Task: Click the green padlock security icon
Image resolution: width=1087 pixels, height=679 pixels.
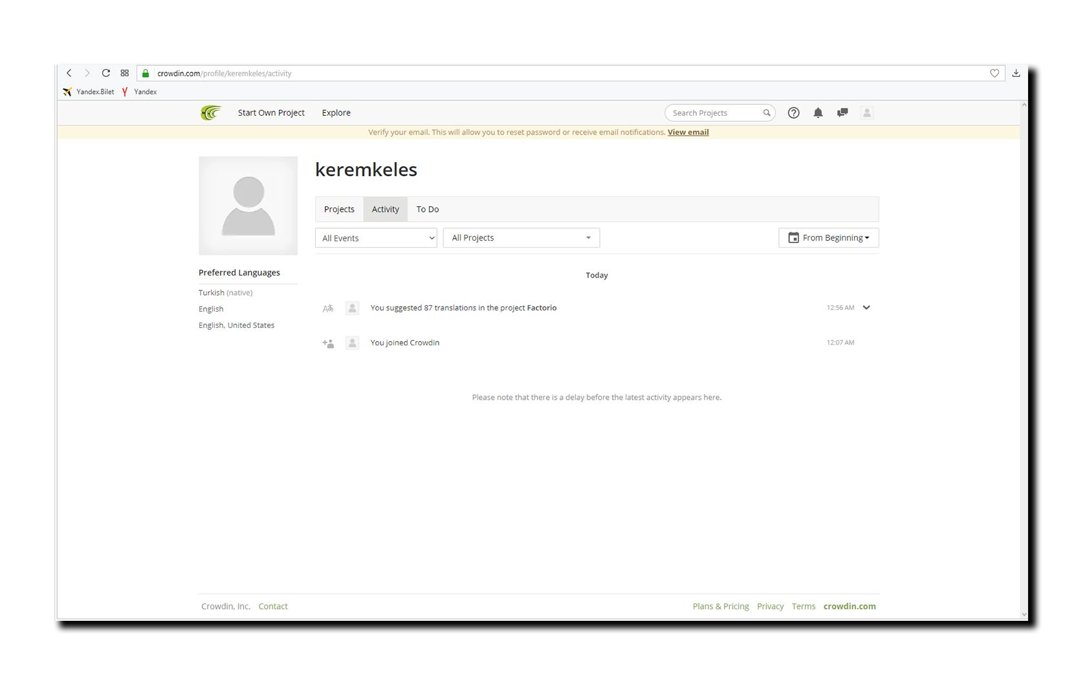Action: (146, 73)
